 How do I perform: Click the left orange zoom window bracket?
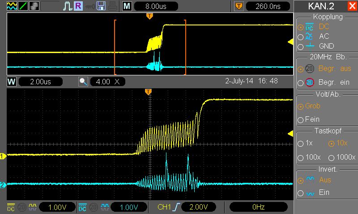coord(115,47)
